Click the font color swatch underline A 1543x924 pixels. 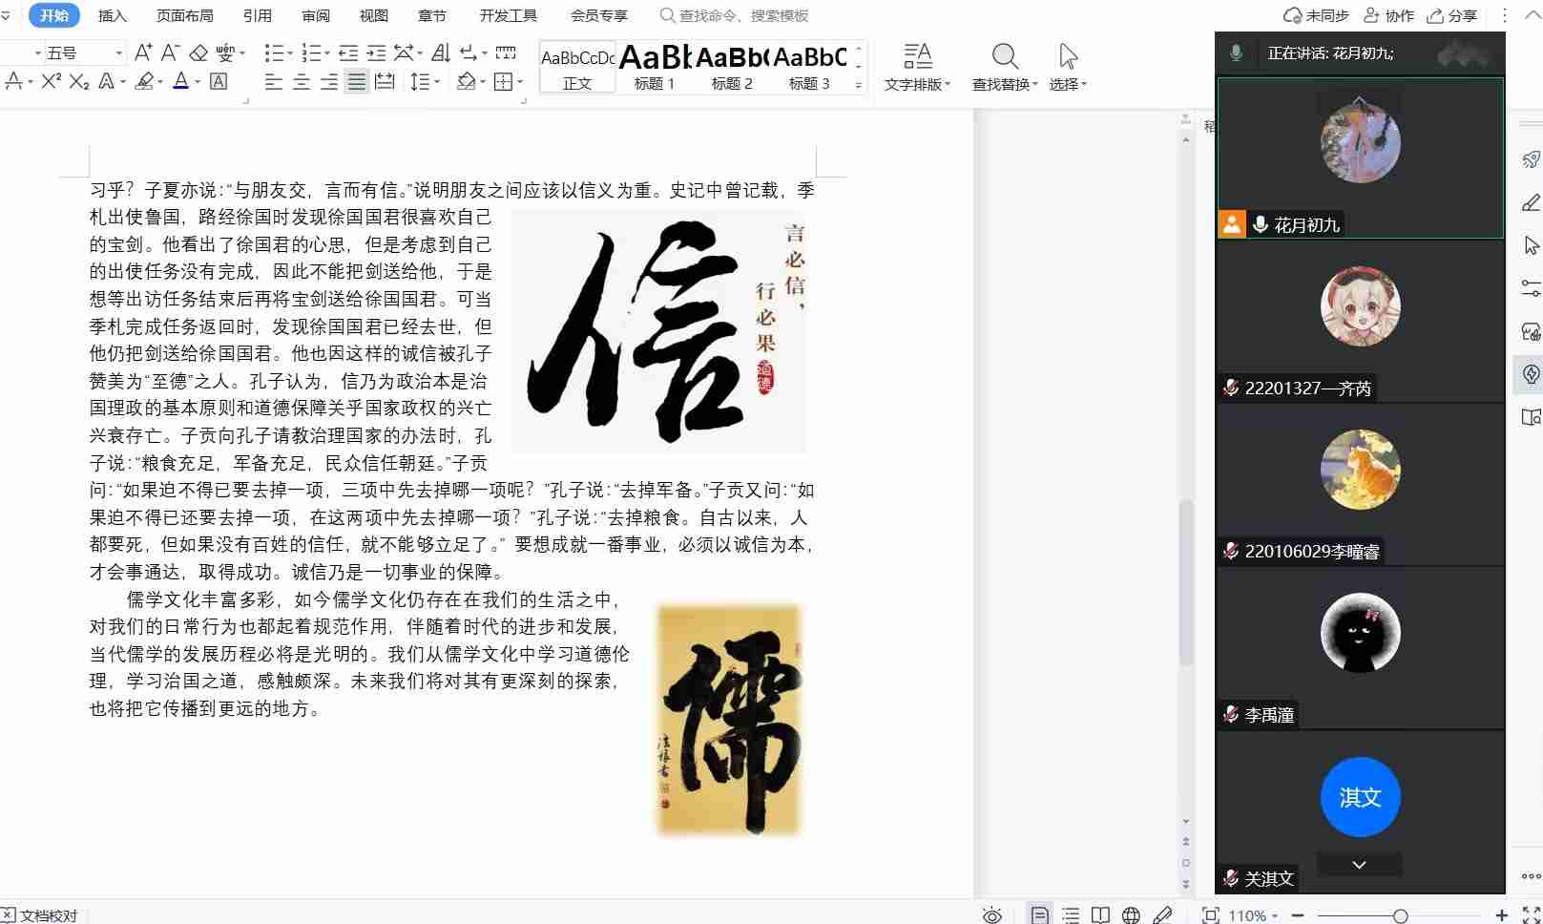[x=180, y=82]
